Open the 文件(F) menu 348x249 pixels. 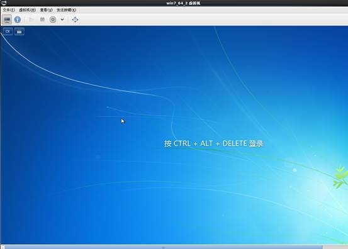[9, 10]
